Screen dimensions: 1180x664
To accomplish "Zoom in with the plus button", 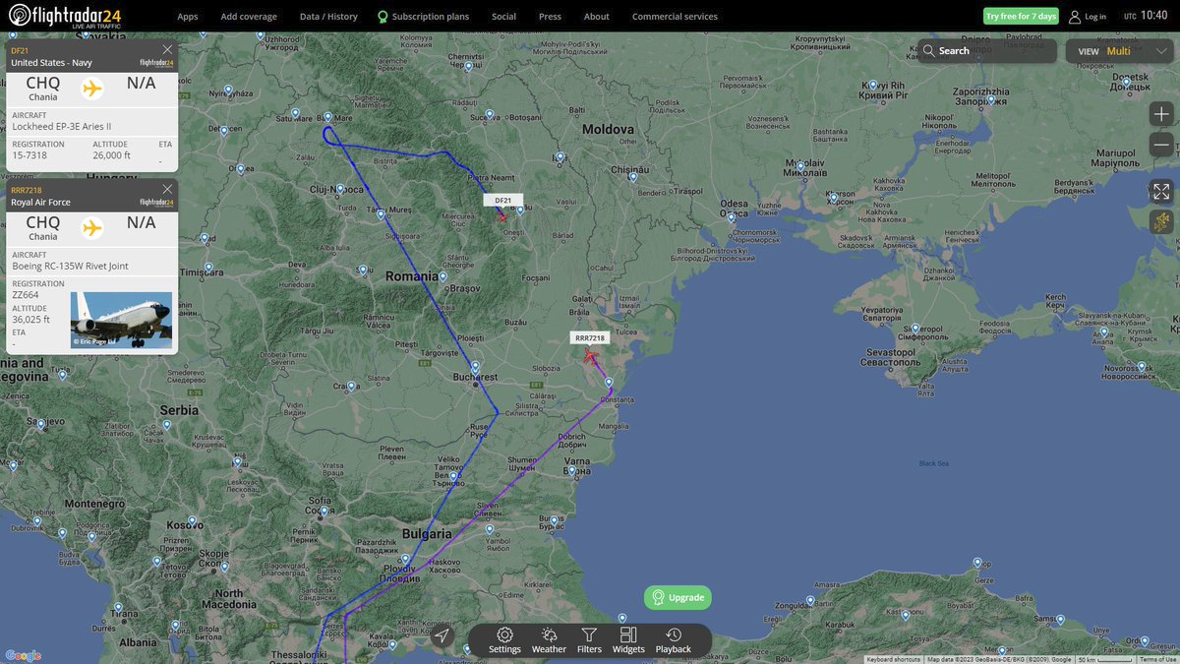I will pos(1160,114).
